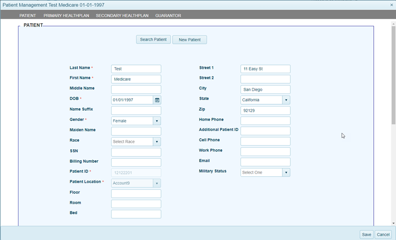Expand the Gender dropdown

(157, 121)
